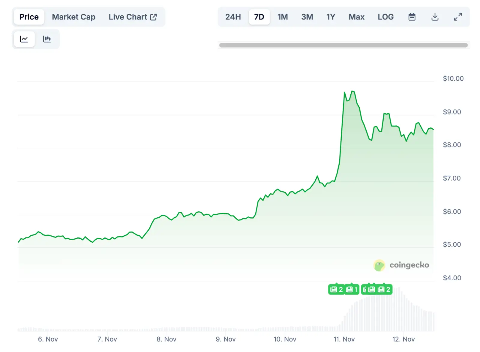This screenshot has width=480, height=352.
Task: Toggle LOG scale on chart
Action: [x=385, y=17]
